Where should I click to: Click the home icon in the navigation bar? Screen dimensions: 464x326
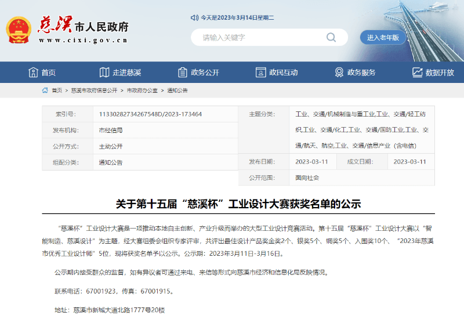[x=33, y=72]
